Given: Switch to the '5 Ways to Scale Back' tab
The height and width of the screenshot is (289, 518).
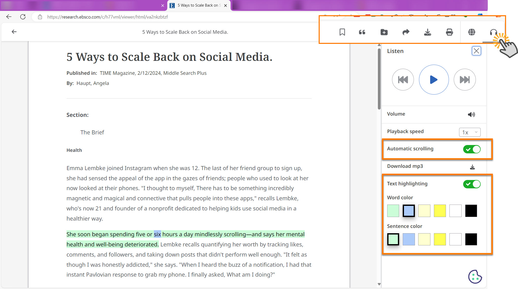Looking at the screenshot, I should coord(199,5).
